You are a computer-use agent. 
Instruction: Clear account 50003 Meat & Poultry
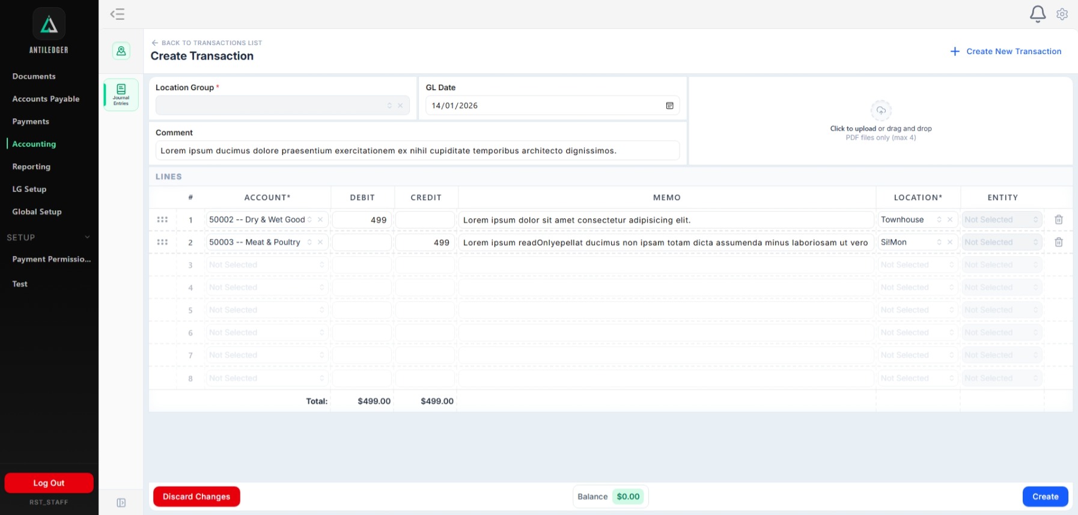coord(320,242)
